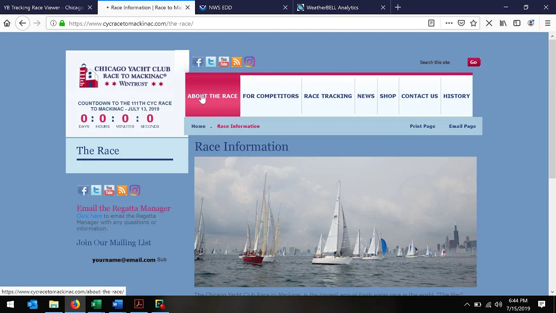The width and height of the screenshot is (556, 313).
Task: Open the header Twitter icon
Action: coord(211,62)
